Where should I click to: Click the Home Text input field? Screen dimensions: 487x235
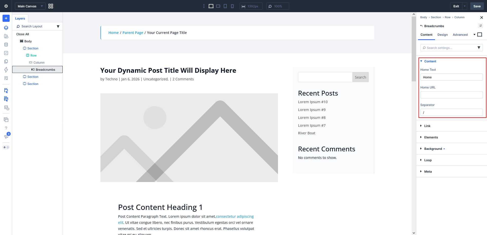click(x=451, y=77)
